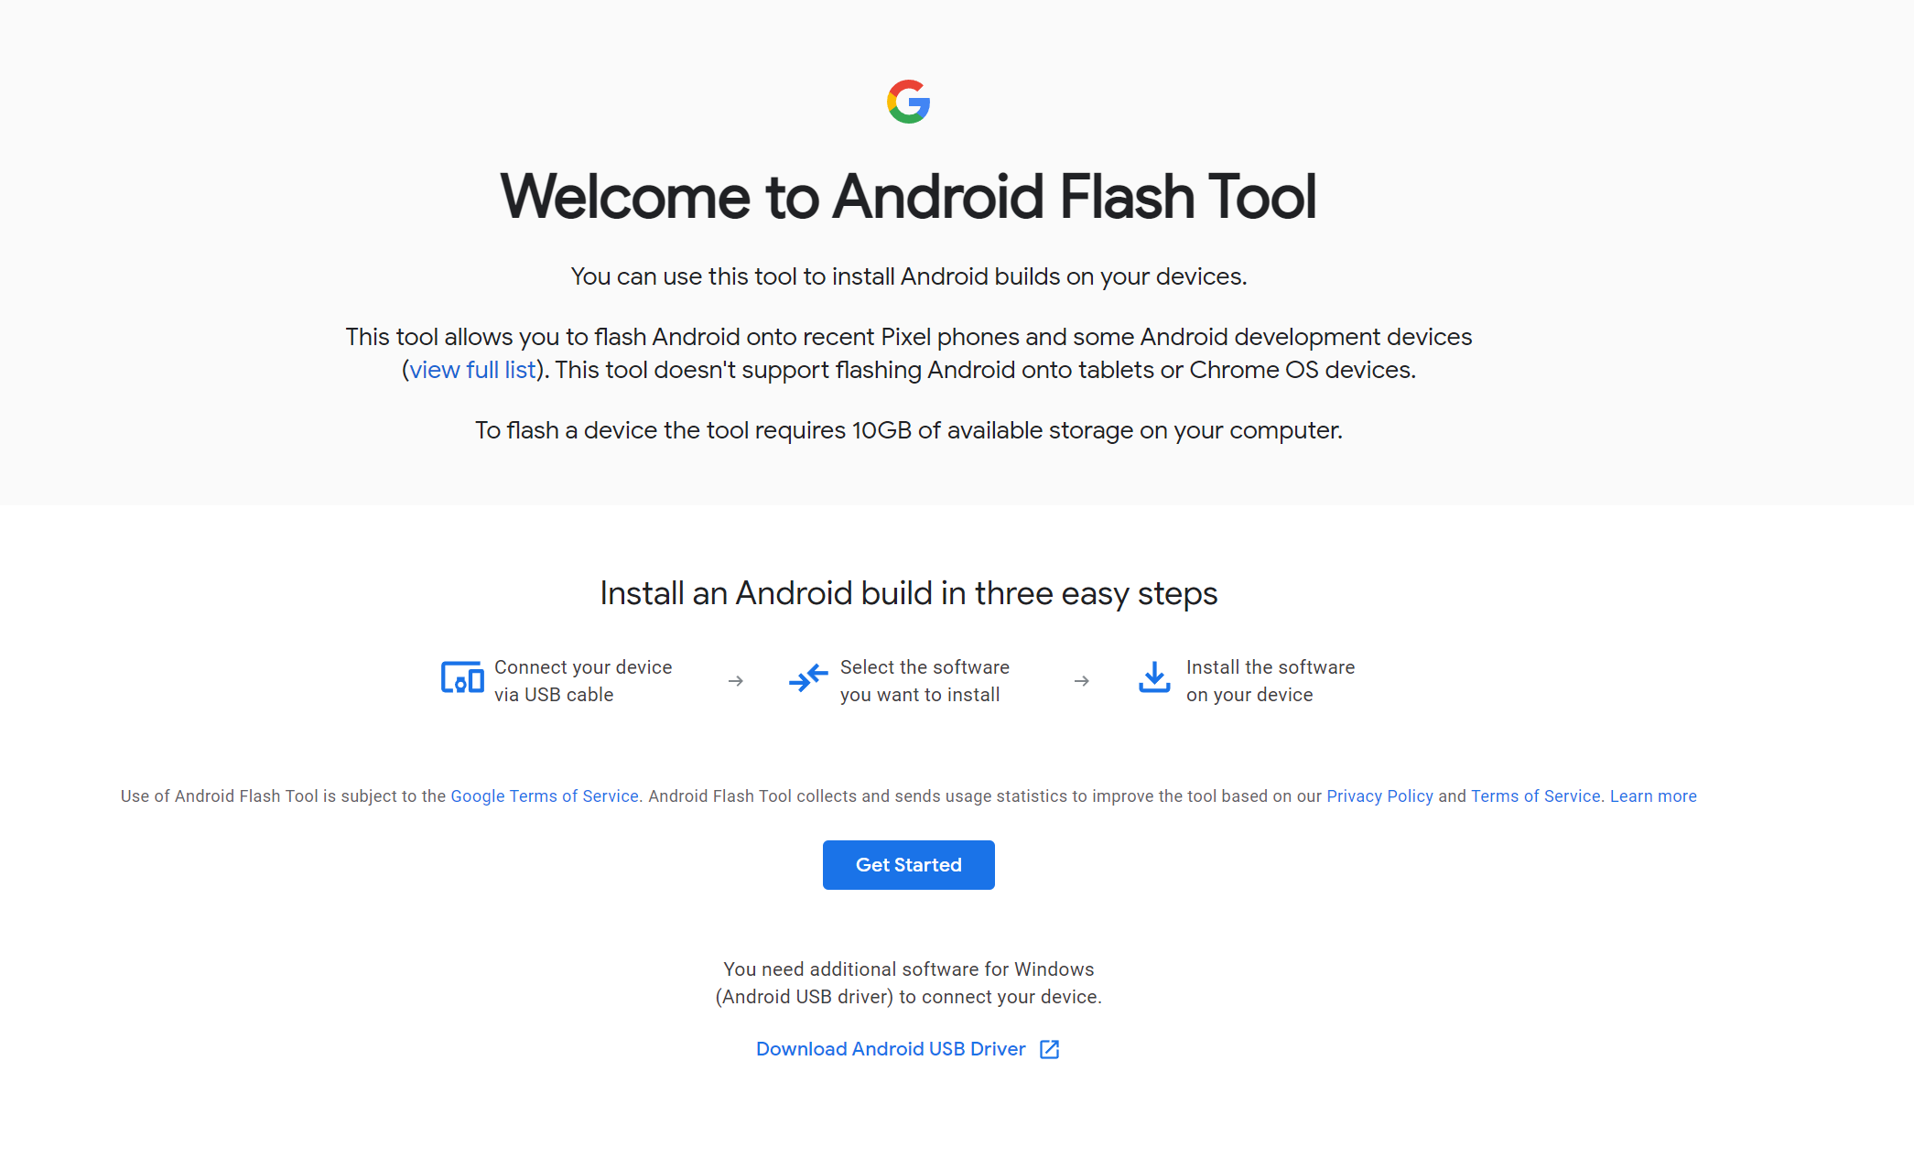Click the Select the software step label
The width and height of the screenshot is (1914, 1158).
coord(924,680)
